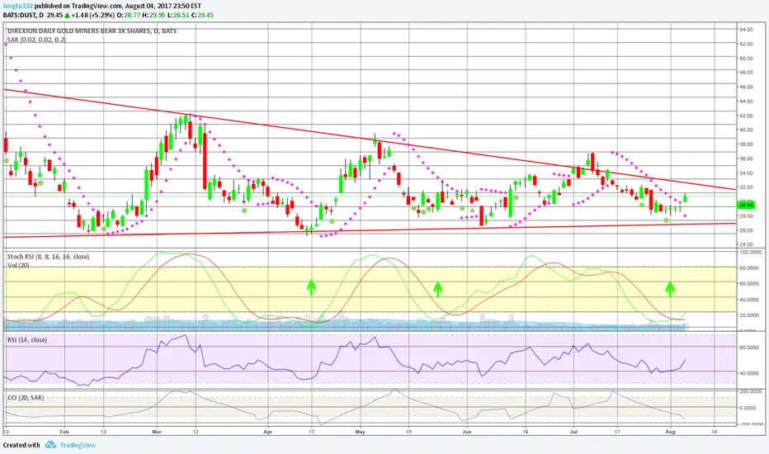
Task: Click the 50.00 price axis label
Action: [x=746, y=58]
